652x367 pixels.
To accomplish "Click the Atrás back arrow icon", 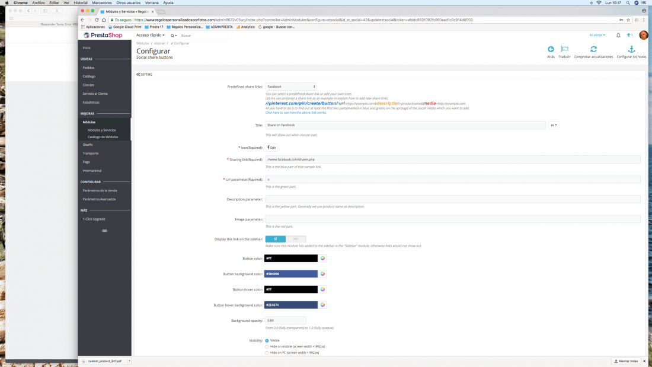I will pos(551,49).
